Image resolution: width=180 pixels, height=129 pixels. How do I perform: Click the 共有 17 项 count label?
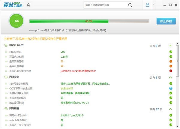point(156,109)
